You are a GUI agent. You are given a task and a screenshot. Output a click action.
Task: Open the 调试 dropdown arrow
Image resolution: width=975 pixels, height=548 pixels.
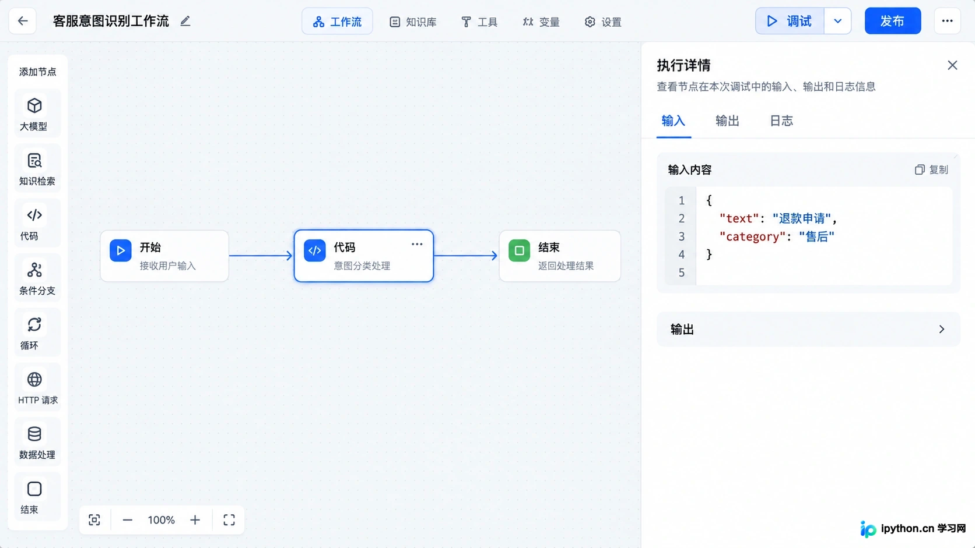838,21
